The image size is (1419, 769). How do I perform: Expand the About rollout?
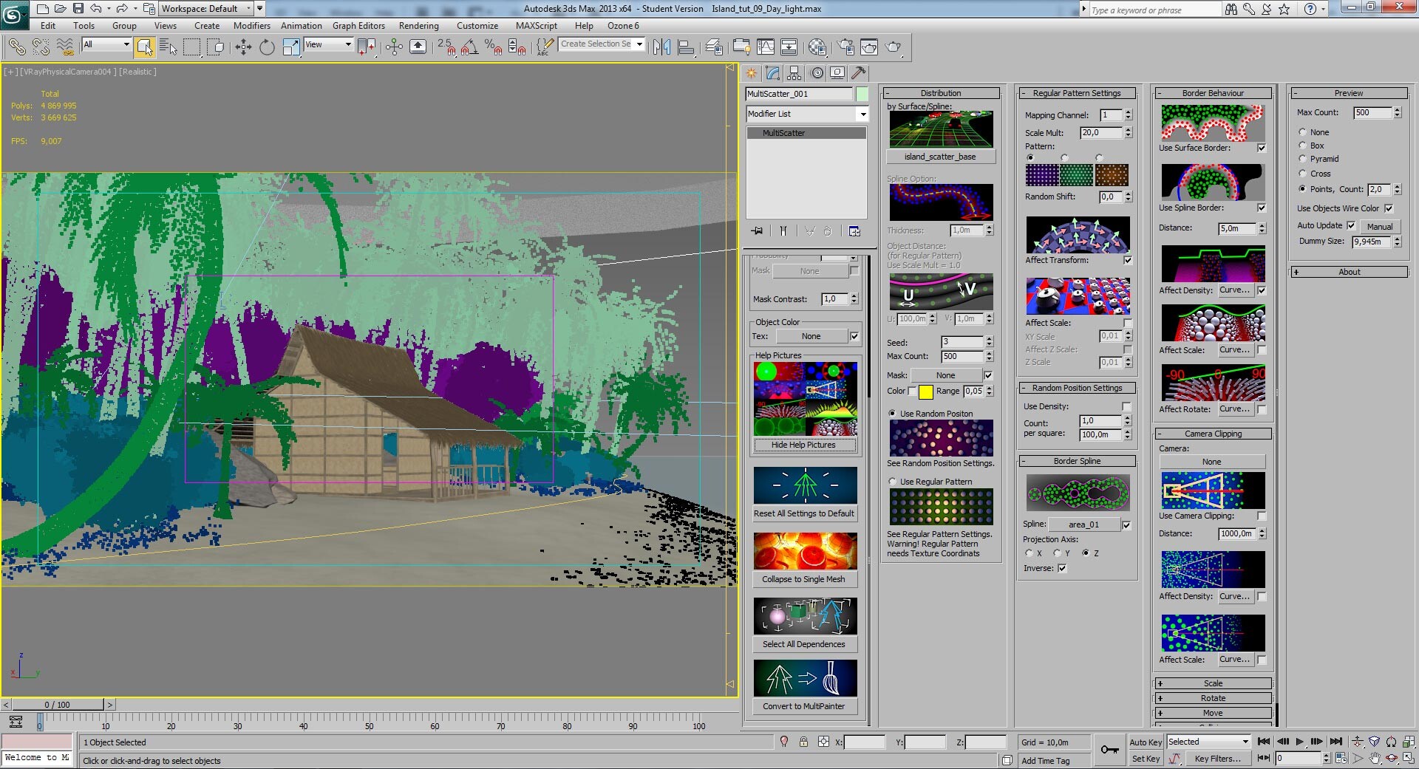[1349, 272]
